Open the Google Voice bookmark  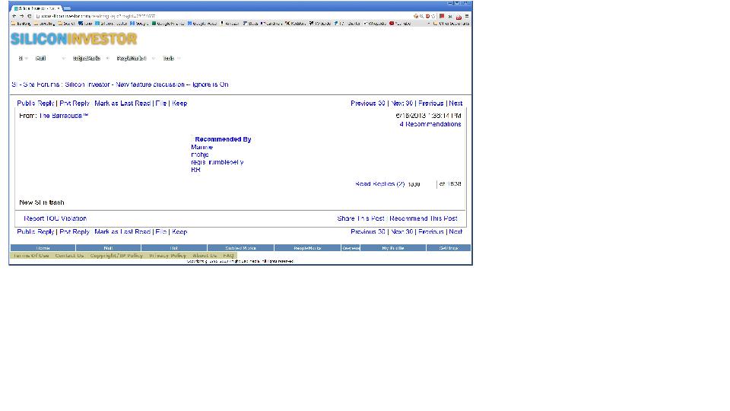(x=202, y=24)
